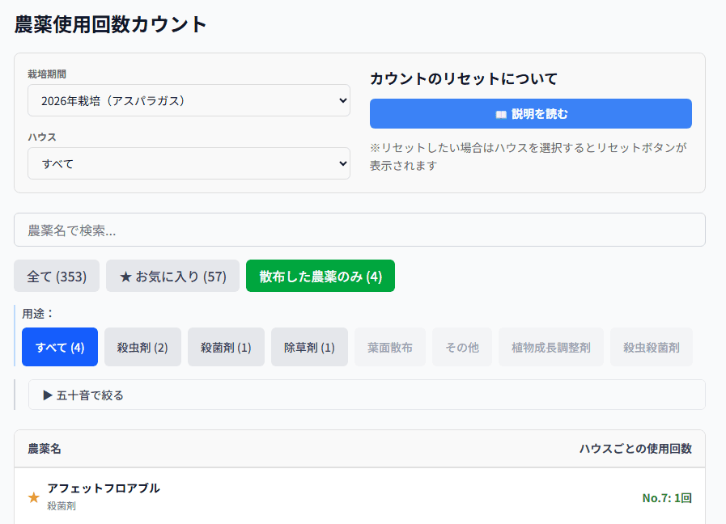Select the green No.7 usage count badge
Viewport: 726px width, 524px height.
667,498
